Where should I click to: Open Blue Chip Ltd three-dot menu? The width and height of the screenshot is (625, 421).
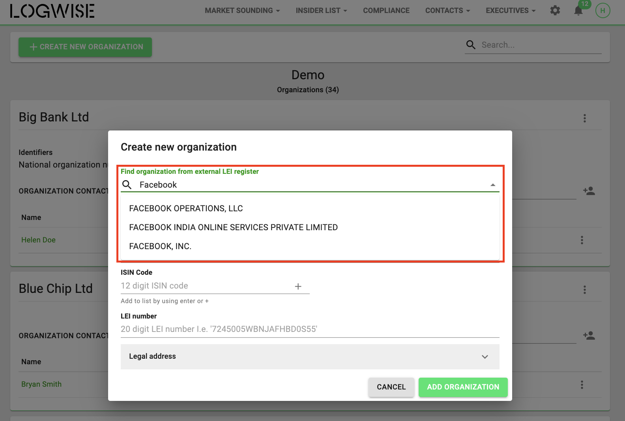click(x=584, y=290)
